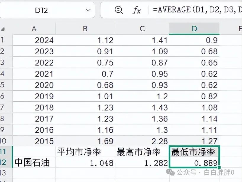Select cell B10 value 1.69
The width and height of the screenshot is (242, 182).
[85, 141]
